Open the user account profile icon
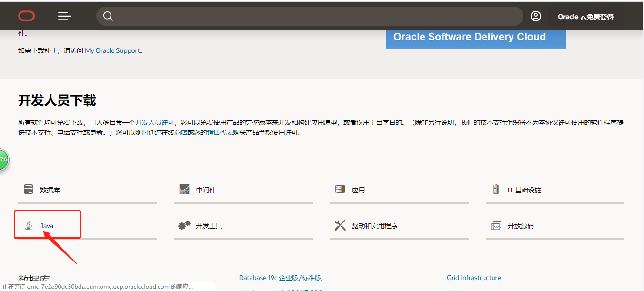 tap(536, 16)
